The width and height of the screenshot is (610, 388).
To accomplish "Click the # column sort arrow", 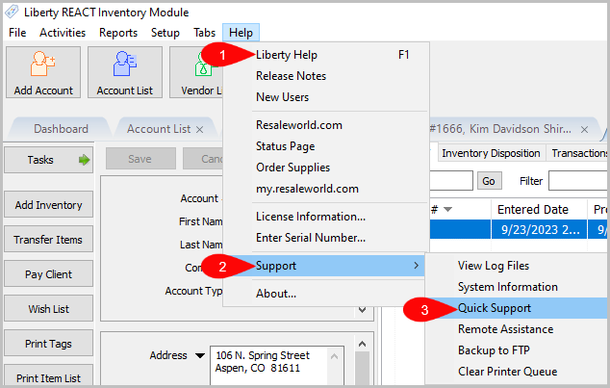I will 447,210.
